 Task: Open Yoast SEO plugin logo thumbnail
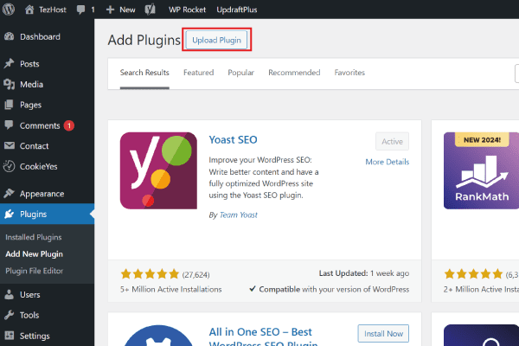tap(158, 170)
